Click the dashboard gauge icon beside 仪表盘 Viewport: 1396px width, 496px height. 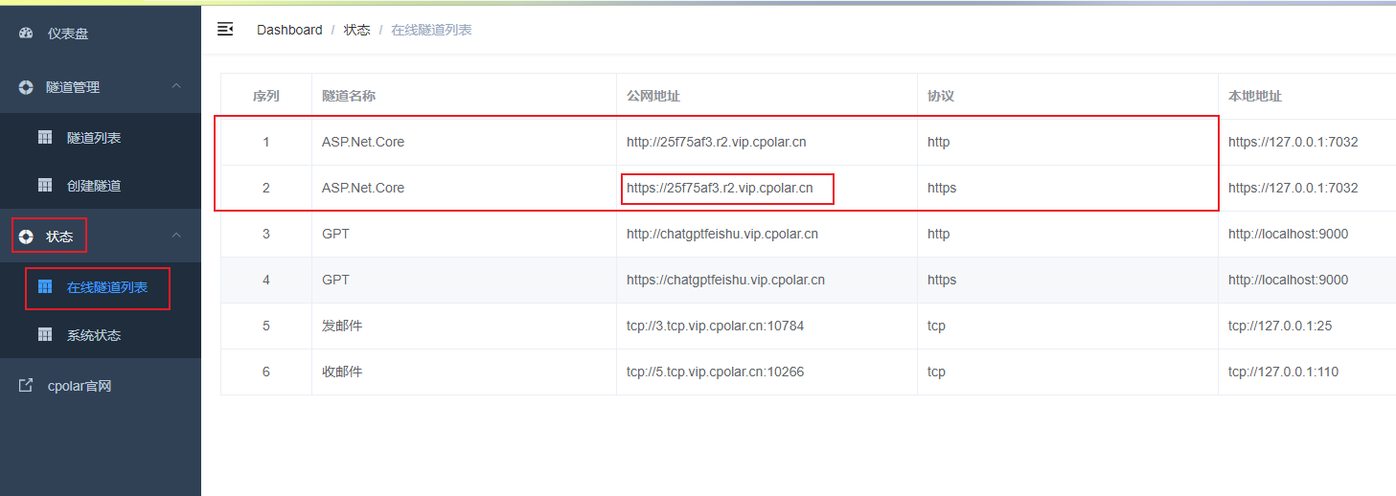pyautogui.click(x=26, y=34)
